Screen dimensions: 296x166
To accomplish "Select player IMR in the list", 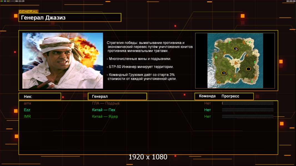I will (x=27, y=116).
